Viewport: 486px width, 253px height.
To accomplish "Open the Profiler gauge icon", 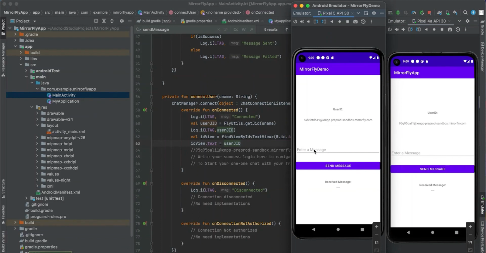I will pos(414,12).
